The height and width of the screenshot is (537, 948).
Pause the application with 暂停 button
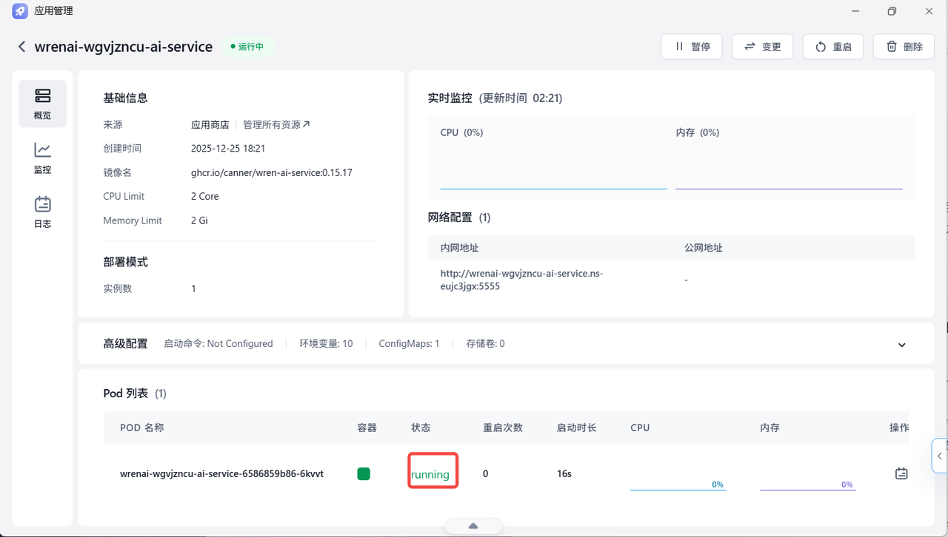coord(692,47)
